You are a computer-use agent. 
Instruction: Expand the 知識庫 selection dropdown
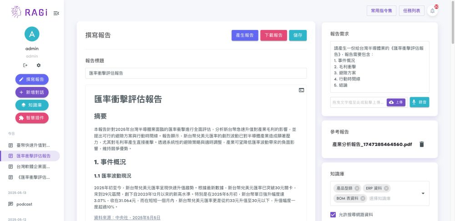pos(423,193)
